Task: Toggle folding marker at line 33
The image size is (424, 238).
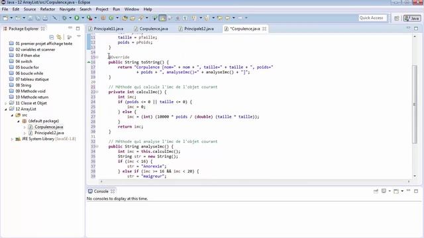Action: pos(97,147)
